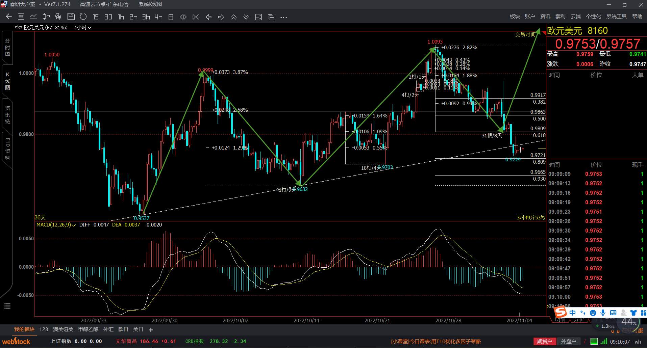Open Sogou skin shirt icon
The image size is (647, 348).
633,313
